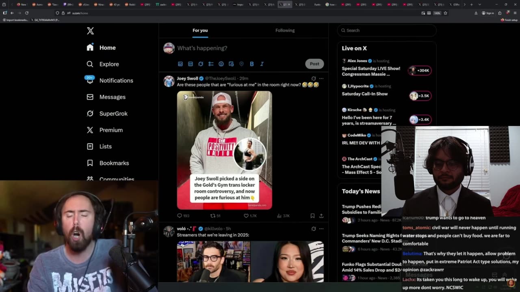Add a poll to the post
The image size is (520, 292).
tap(211, 64)
